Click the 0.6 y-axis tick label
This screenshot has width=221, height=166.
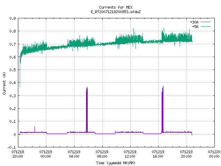click(12, 57)
